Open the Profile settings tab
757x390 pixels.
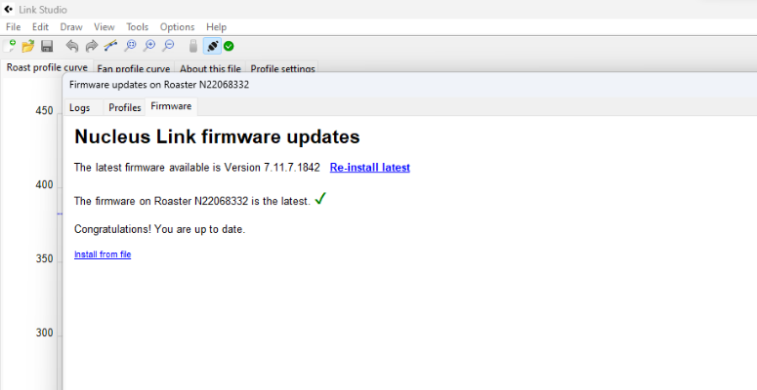coord(283,68)
